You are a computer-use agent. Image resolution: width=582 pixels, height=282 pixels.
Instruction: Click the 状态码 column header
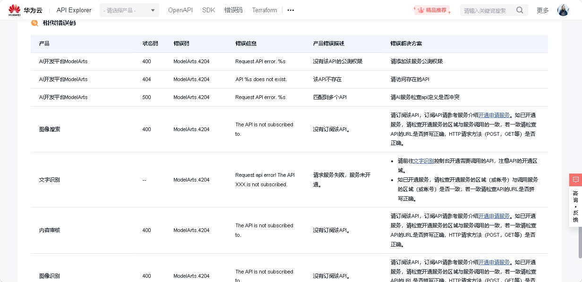[x=150, y=43]
